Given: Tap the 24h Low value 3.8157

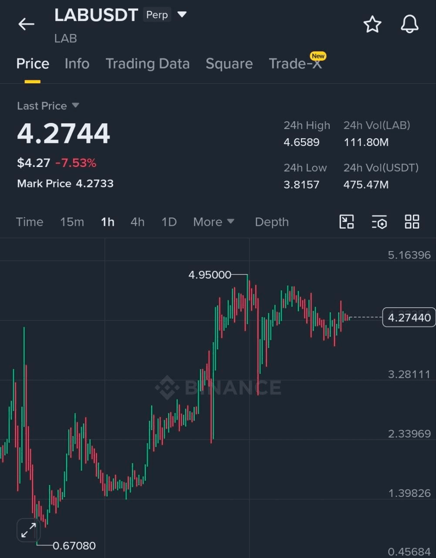Looking at the screenshot, I should pos(301,184).
